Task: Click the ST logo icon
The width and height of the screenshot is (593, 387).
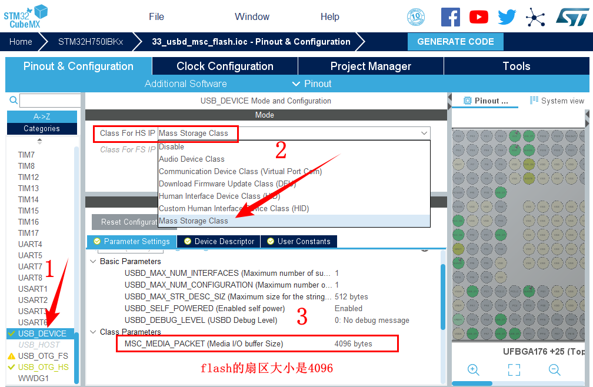Action: click(x=571, y=16)
